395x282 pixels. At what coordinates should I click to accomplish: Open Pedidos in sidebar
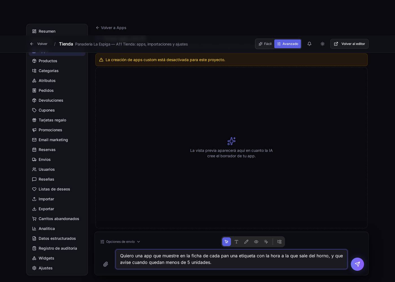click(57, 91)
